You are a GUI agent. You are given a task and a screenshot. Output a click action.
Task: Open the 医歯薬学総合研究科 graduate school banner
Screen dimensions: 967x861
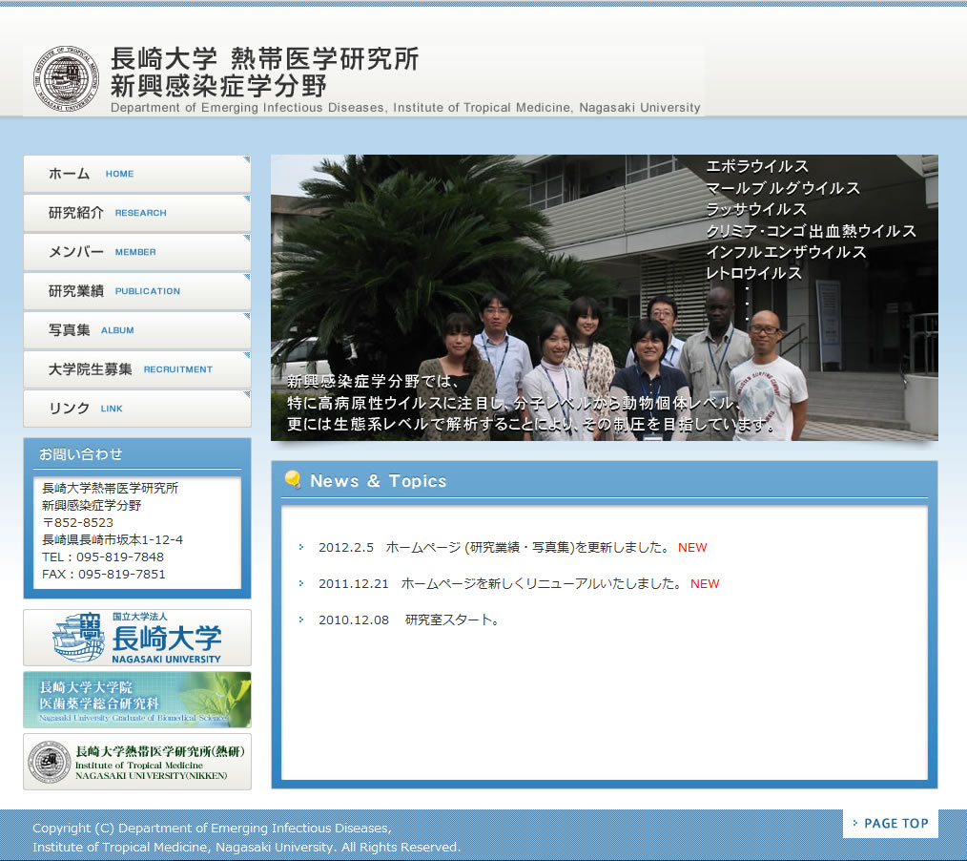coord(137,700)
